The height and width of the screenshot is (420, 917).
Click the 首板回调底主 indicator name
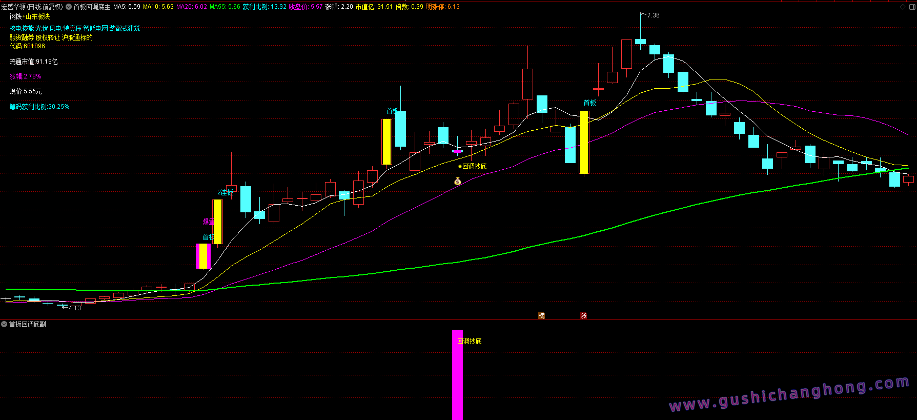click(x=92, y=7)
